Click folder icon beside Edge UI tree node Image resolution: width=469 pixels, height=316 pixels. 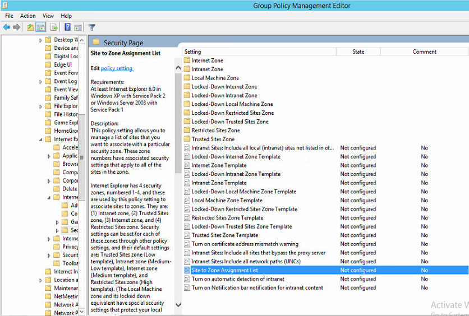click(x=48, y=64)
